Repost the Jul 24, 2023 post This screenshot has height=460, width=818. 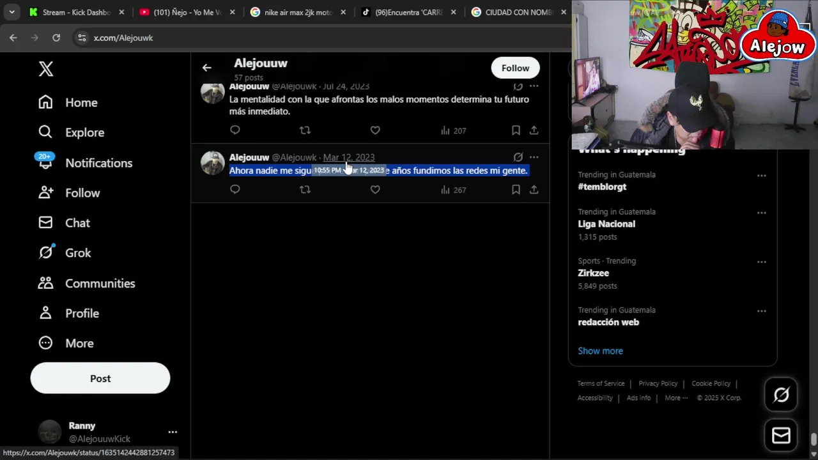pos(305,130)
